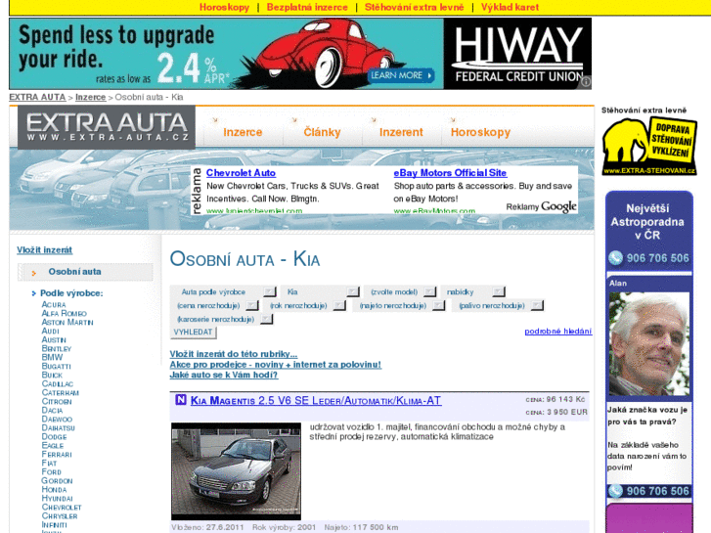Select Daewoo in manufacturer list

click(x=57, y=420)
